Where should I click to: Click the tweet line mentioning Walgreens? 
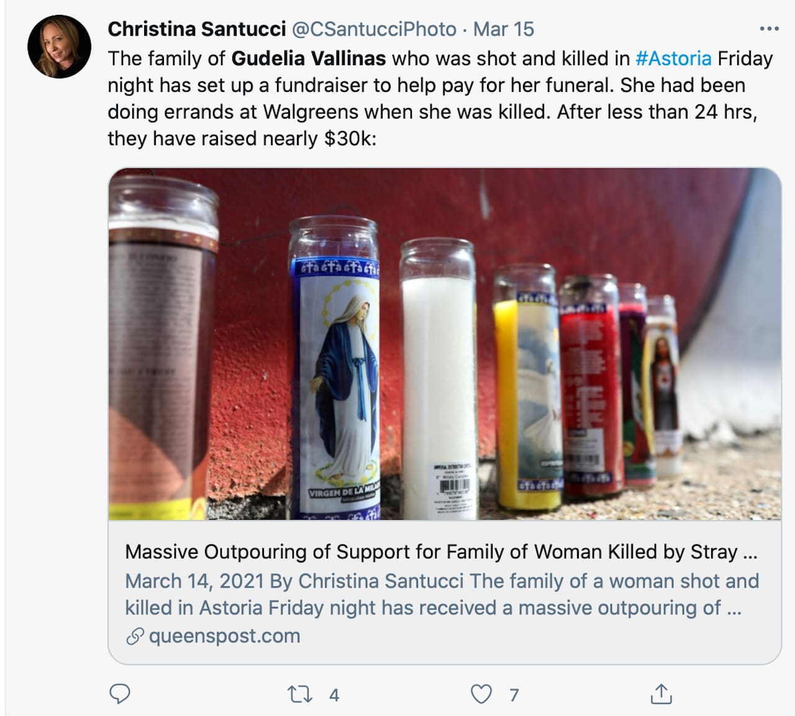pyautogui.click(x=432, y=112)
